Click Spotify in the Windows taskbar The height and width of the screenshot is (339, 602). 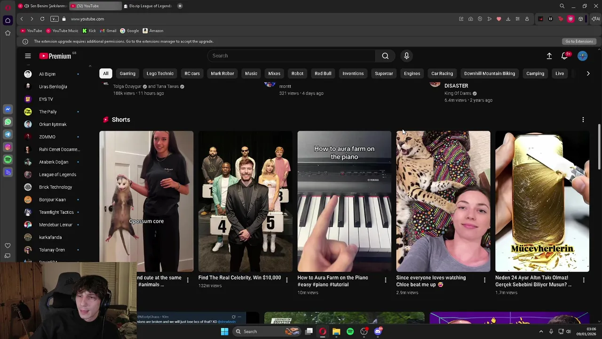click(350, 331)
